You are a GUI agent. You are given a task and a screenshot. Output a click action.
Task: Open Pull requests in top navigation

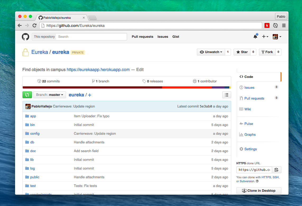(142, 37)
